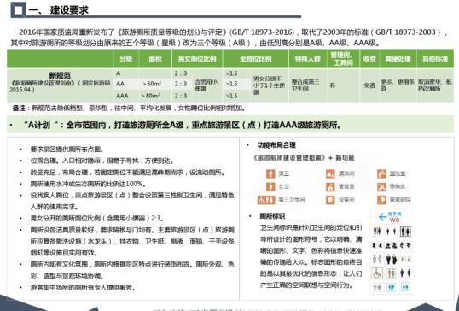The image size is (459, 311).
Task: Click the 男女厕位比例 column header
Action: pos(197,59)
